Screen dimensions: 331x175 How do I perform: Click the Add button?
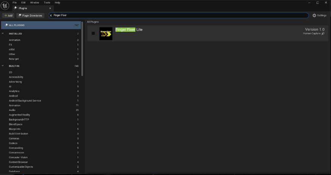tap(8, 16)
